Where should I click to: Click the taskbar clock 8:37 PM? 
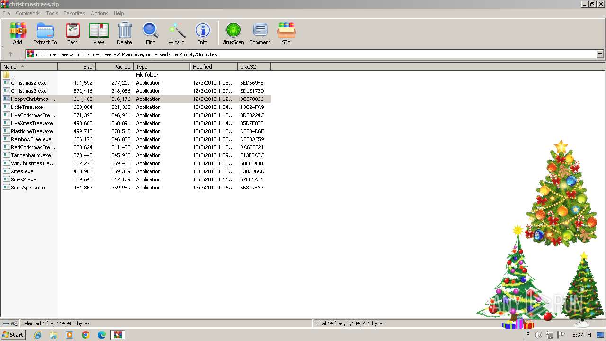[x=582, y=335]
